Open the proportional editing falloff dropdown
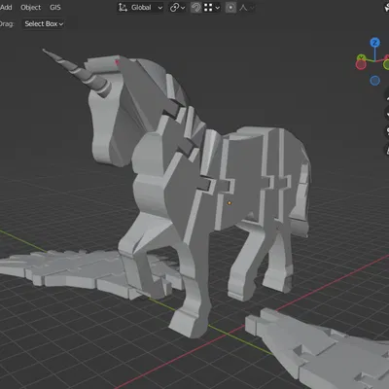Image resolution: width=389 pixels, height=389 pixels. pyautogui.click(x=246, y=7)
